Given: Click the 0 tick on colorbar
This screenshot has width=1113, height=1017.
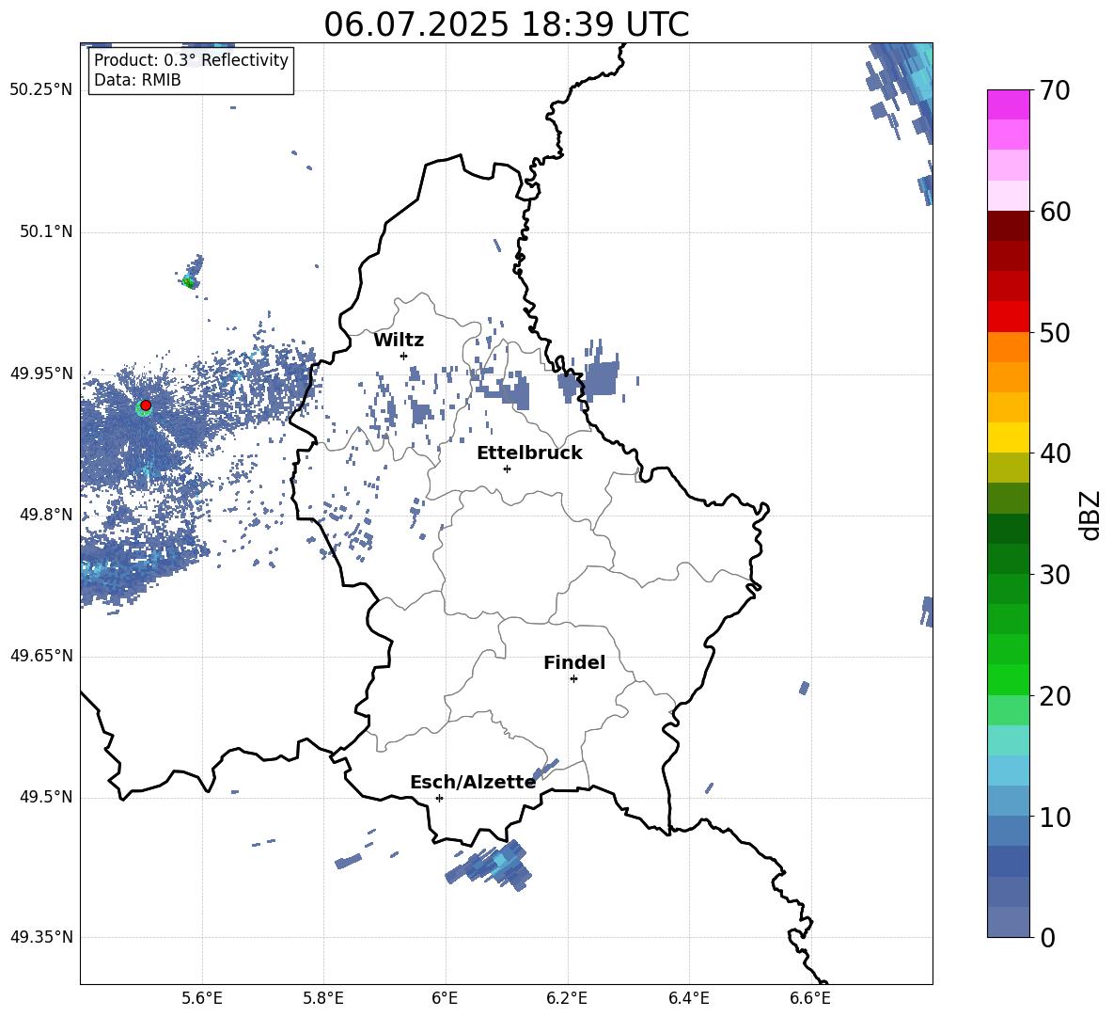Looking at the screenshot, I should 1047,938.
